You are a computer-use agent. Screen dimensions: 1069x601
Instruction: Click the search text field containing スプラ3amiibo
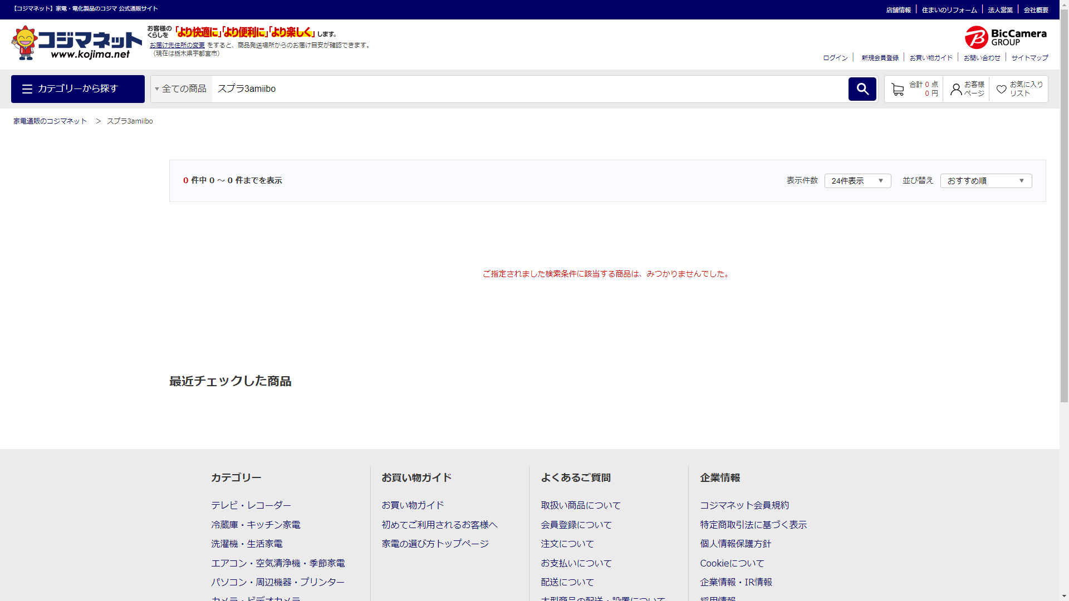(529, 89)
